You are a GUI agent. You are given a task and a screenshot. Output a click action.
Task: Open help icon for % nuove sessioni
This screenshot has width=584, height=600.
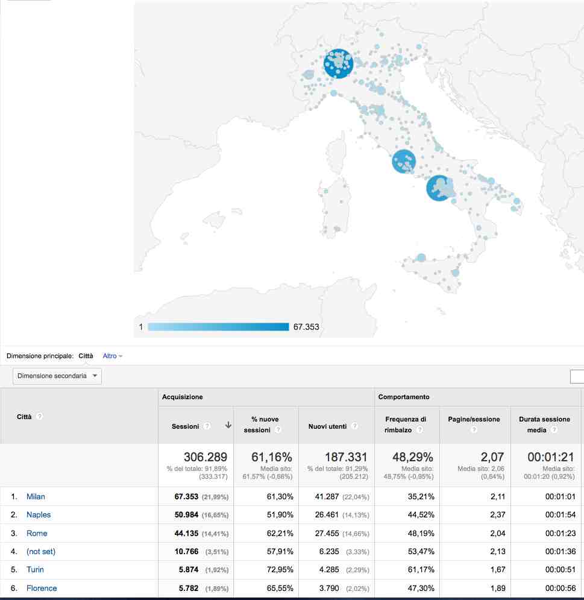pyautogui.click(x=278, y=430)
